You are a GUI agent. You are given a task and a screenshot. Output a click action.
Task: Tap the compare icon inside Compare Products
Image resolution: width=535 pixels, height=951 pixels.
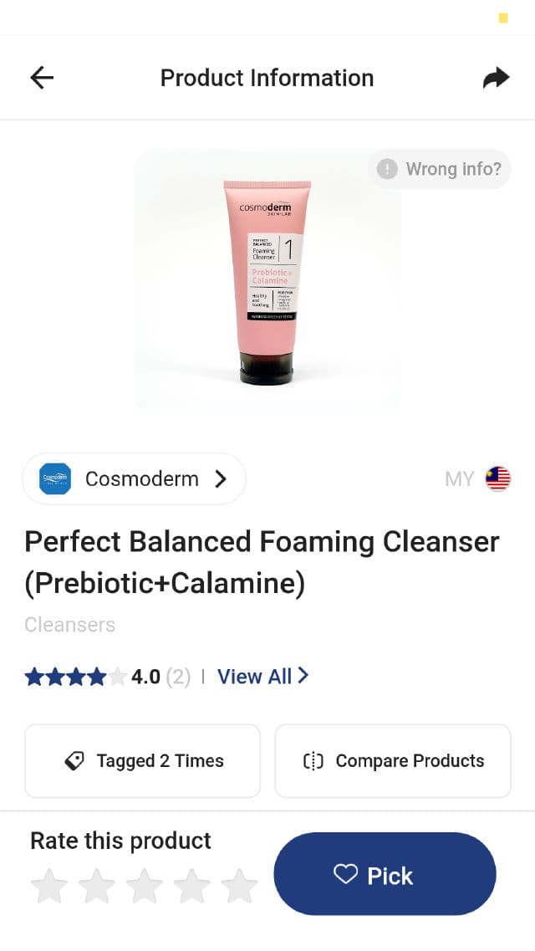[313, 761]
